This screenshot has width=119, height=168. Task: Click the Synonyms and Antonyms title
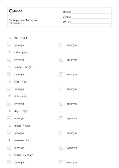coord(23,20)
